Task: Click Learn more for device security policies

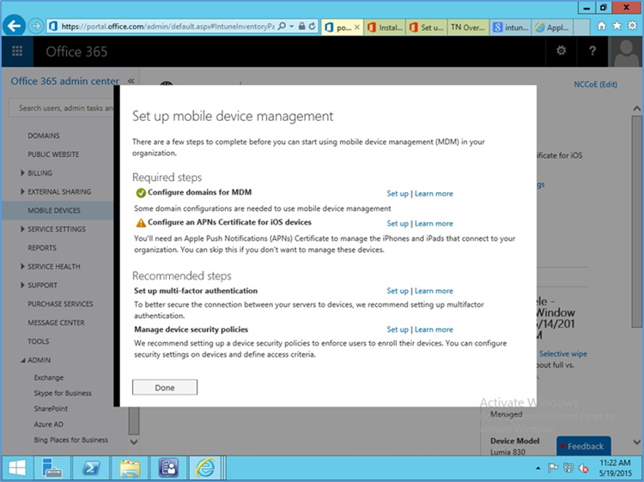Action: (434, 329)
